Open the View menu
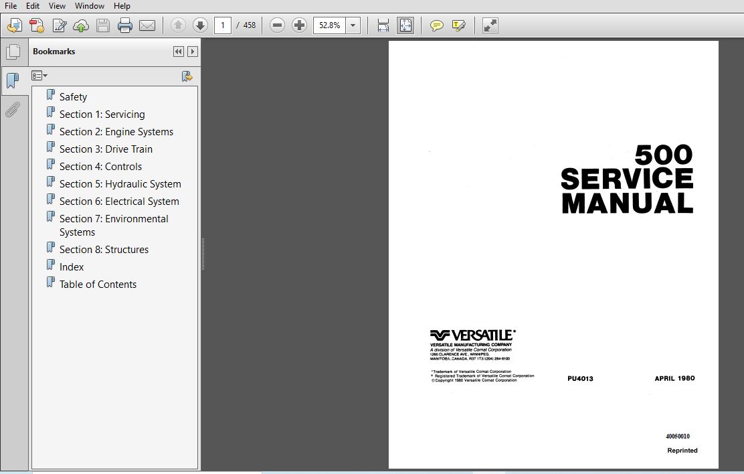This screenshot has height=474, width=744. coord(57,6)
